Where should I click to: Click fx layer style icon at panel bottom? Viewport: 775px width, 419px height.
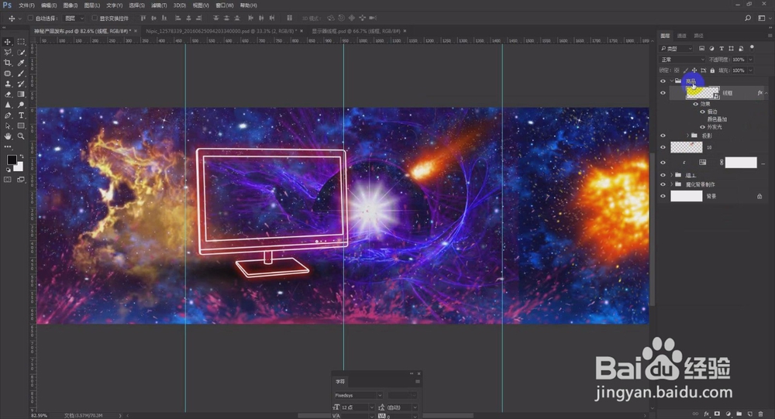pos(706,414)
